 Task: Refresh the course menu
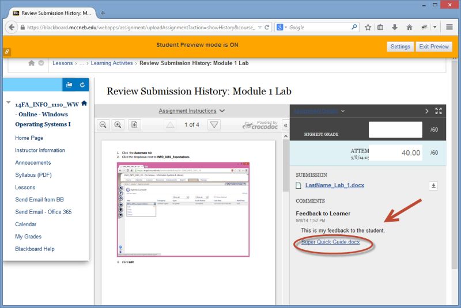82,85
